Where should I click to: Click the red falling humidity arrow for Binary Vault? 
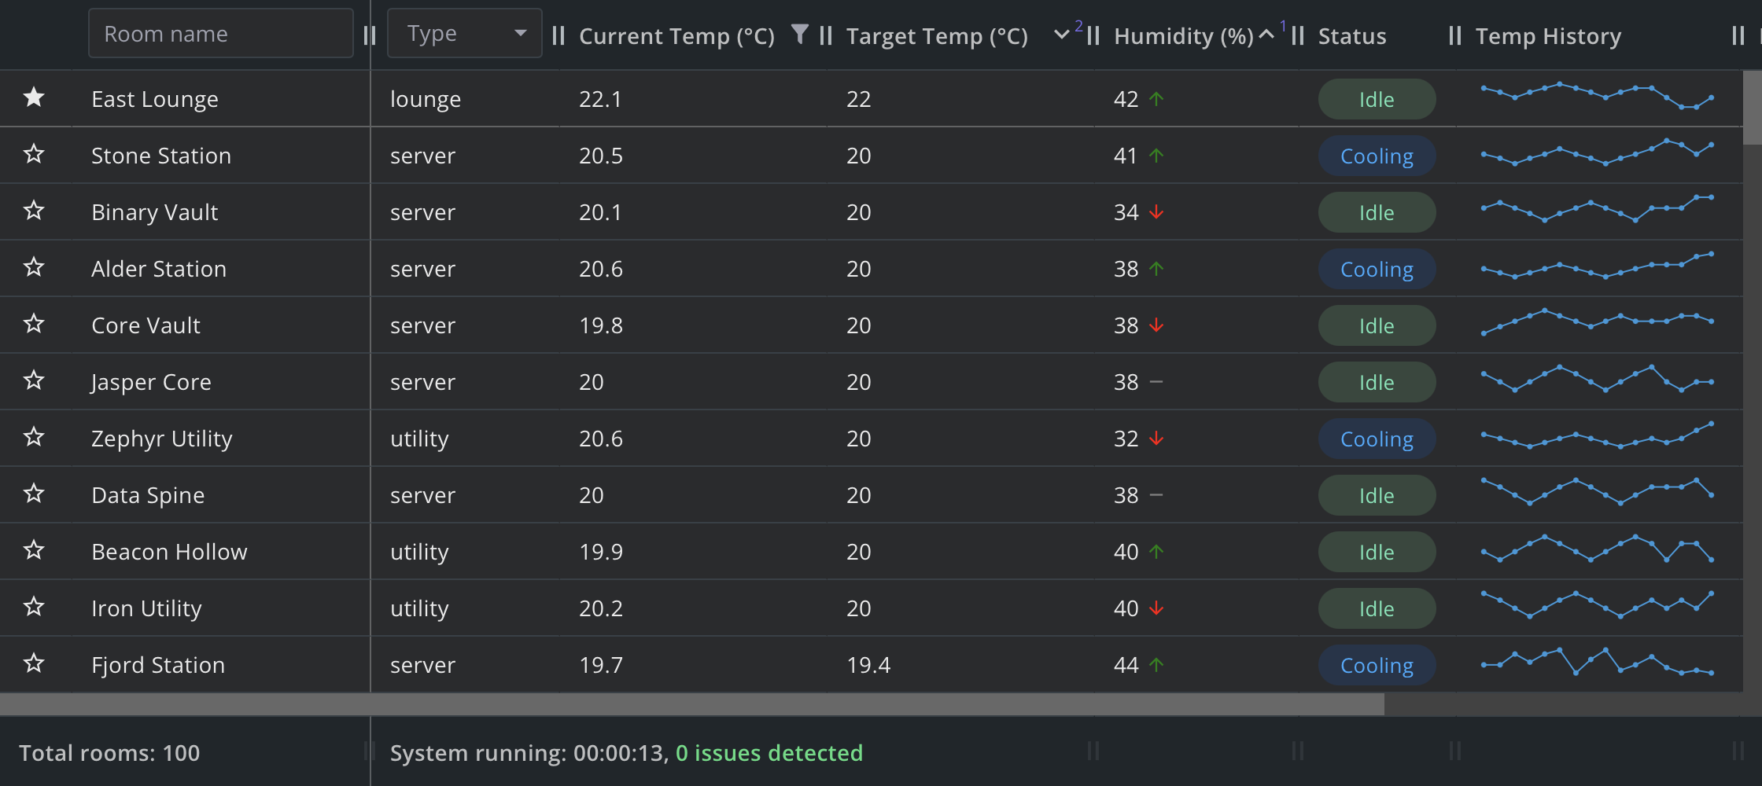point(1156,212)
